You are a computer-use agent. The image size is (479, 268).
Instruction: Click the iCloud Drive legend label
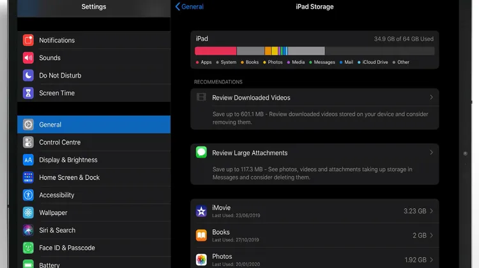tap(375, 62)
